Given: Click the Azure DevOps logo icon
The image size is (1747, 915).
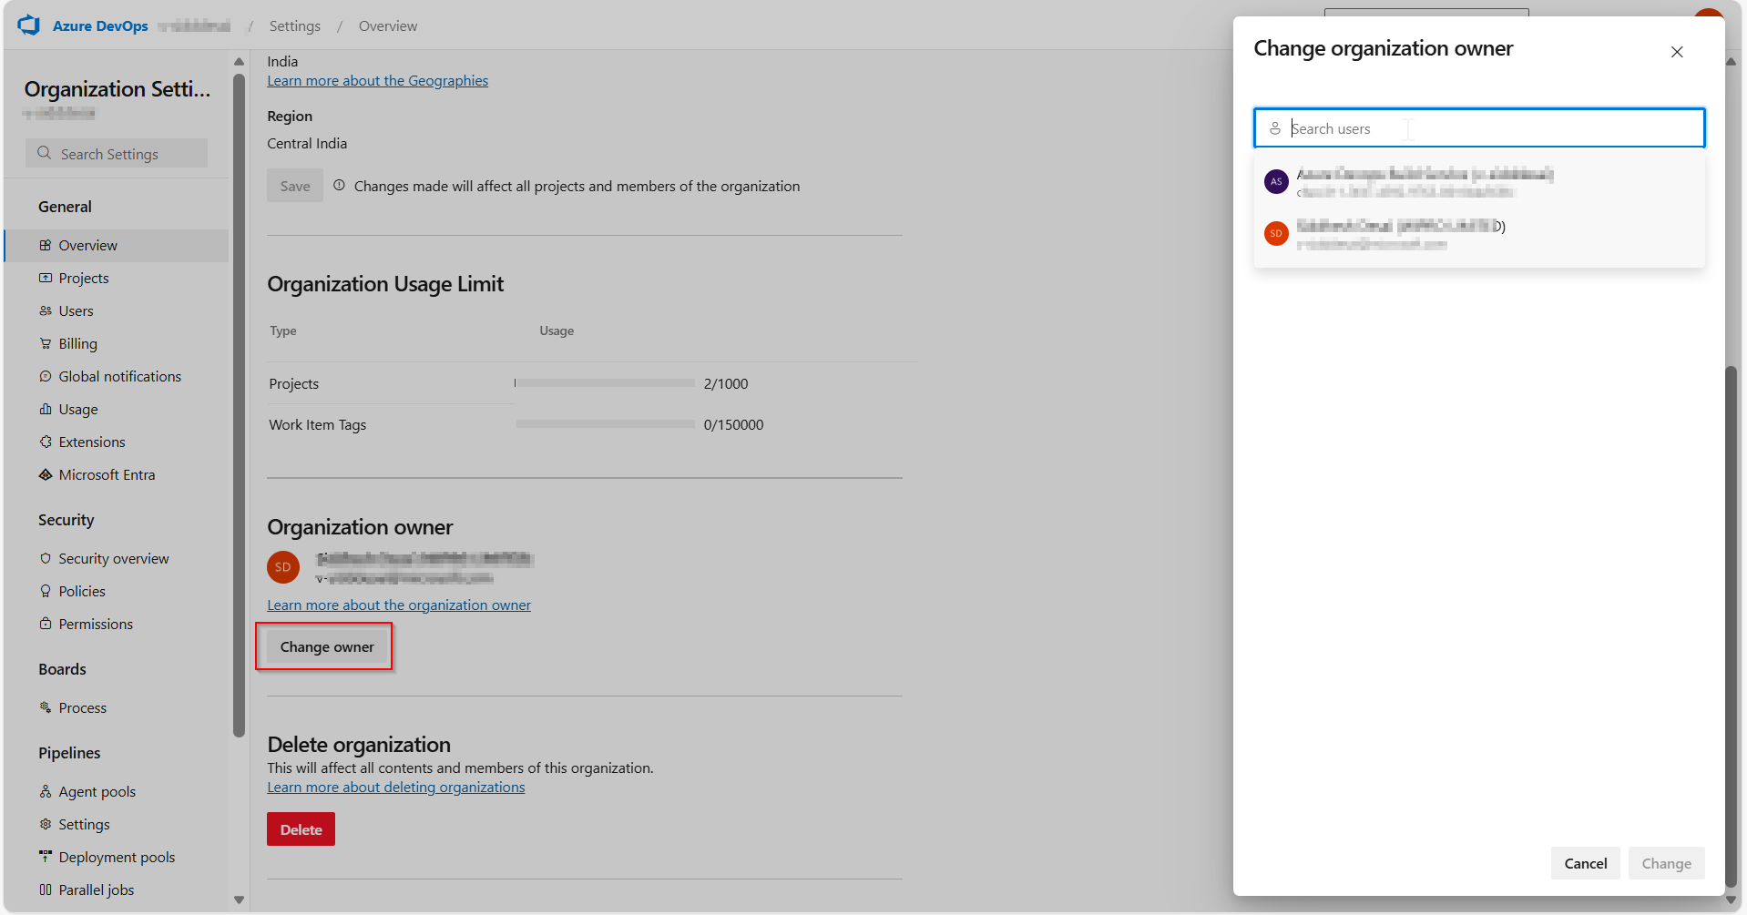Looking at the screenshot, I should tap(29, 25).
